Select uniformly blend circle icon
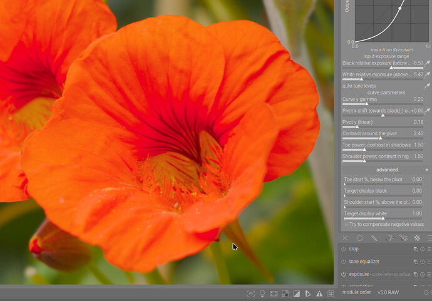432x301 pixels. pos(359,238)
